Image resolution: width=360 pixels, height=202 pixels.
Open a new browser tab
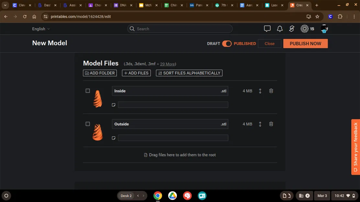317,5
